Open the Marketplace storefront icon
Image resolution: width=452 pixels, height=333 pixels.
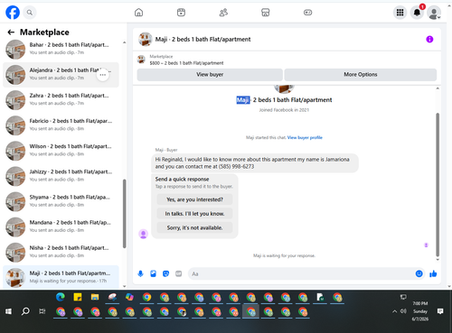[266, 13]
